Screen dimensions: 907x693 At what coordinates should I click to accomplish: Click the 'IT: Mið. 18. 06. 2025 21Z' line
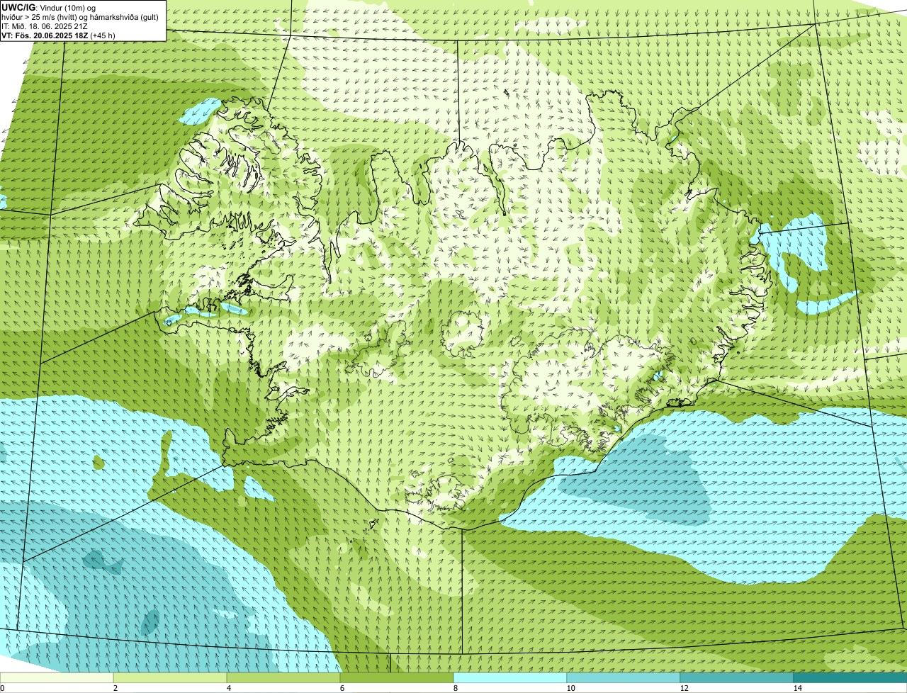[45, 26]
